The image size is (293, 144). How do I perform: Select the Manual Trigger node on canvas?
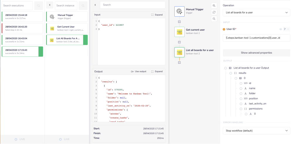tap(180, 11)
